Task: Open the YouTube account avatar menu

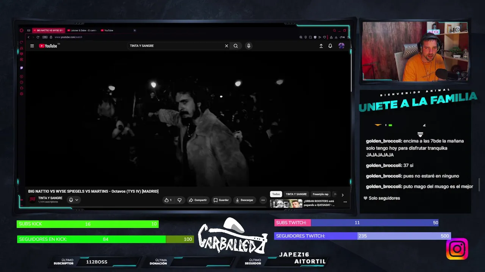Action: click(x=341, y=46)
